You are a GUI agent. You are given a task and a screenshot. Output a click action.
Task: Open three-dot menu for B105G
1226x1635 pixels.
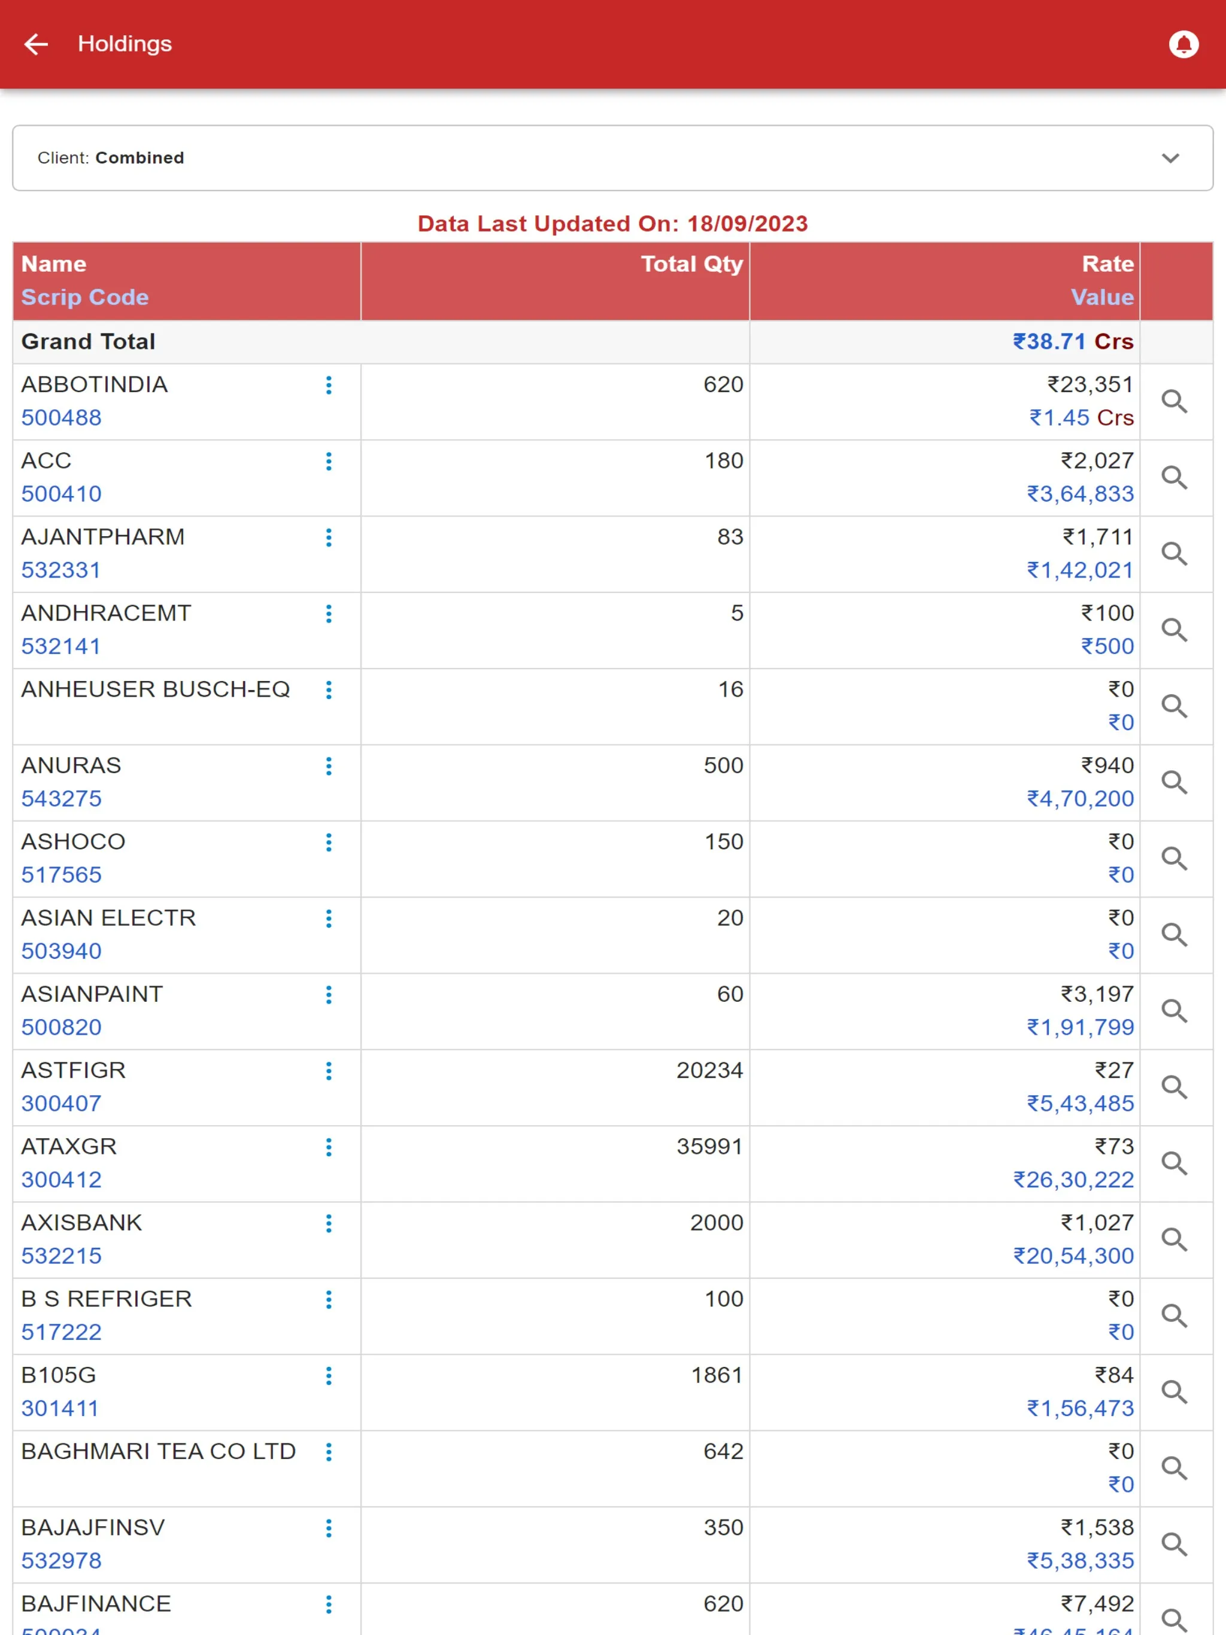[328, 1375]
